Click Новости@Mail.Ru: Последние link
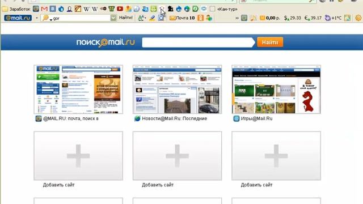Screen dimensions: 363x204 (x=174, y=118)
